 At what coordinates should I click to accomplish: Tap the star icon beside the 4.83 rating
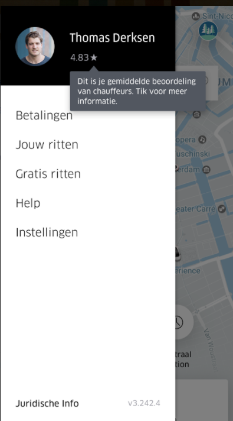(94, 57)
